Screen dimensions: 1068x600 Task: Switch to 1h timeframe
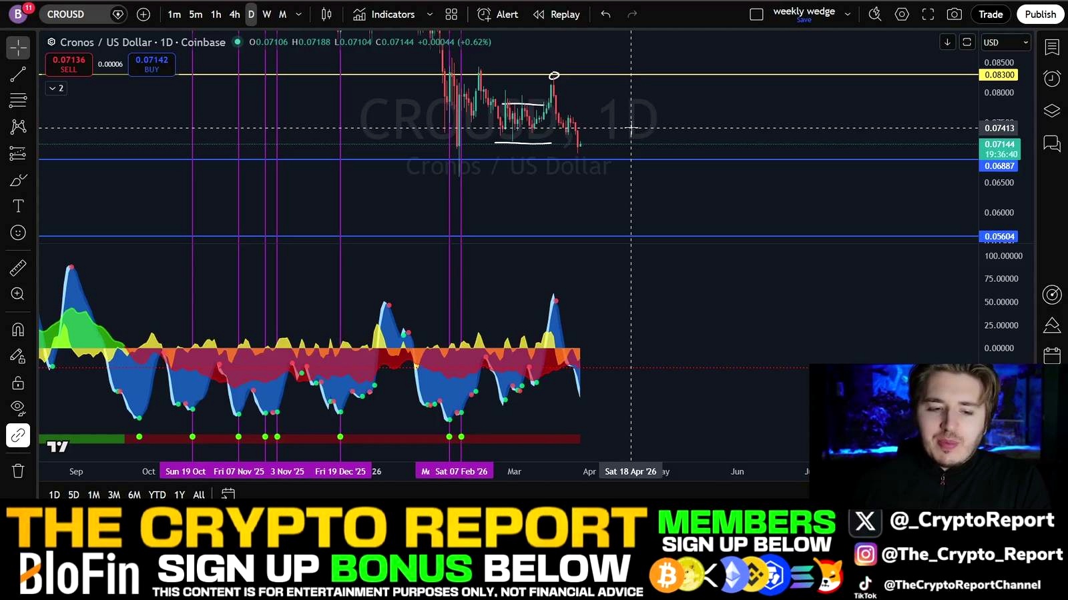pos(216,14)
